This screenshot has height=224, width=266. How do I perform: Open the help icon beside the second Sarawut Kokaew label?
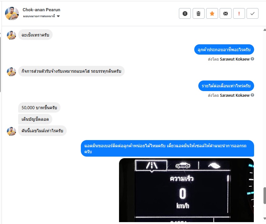click(x=252, y=95)
